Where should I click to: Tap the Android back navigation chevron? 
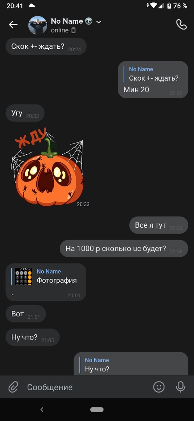point(42,409)
